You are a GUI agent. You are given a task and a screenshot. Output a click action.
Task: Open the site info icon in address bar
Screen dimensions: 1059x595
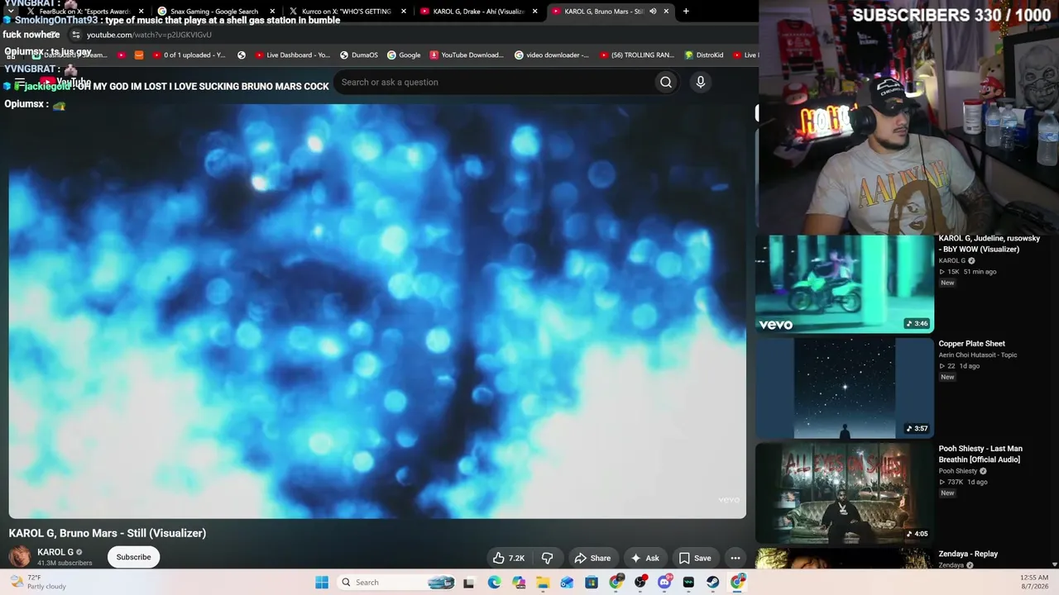tap(76, 35)
